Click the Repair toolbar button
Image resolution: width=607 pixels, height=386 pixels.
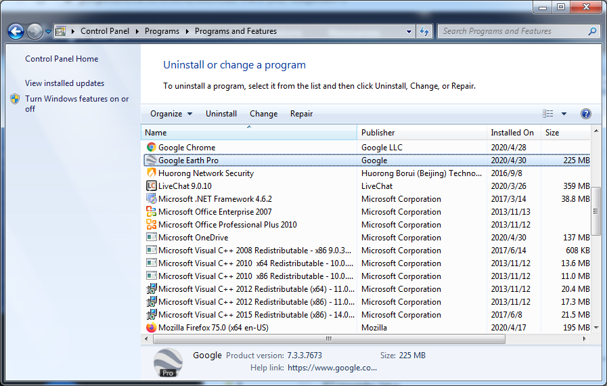point(301,114)
